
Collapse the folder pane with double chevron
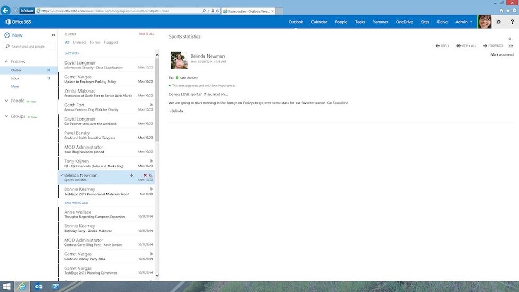pos(53,35)
